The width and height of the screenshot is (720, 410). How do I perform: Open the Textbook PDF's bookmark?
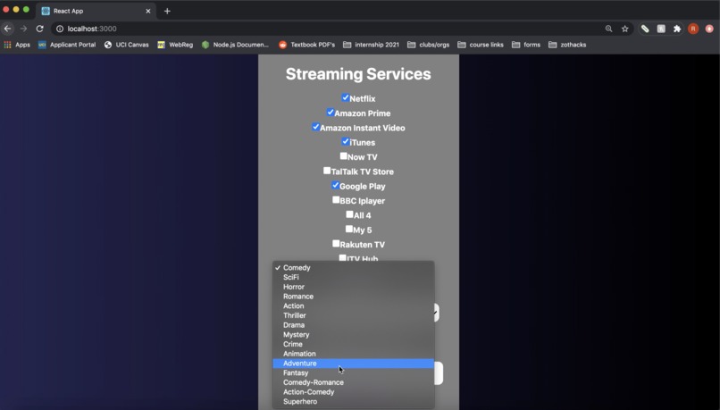[306, 45]
